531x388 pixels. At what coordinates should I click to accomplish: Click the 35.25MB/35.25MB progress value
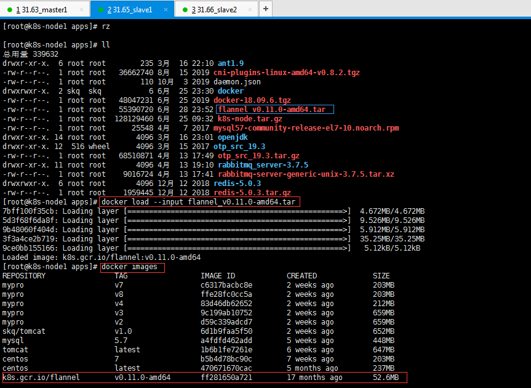coord(392,239)
